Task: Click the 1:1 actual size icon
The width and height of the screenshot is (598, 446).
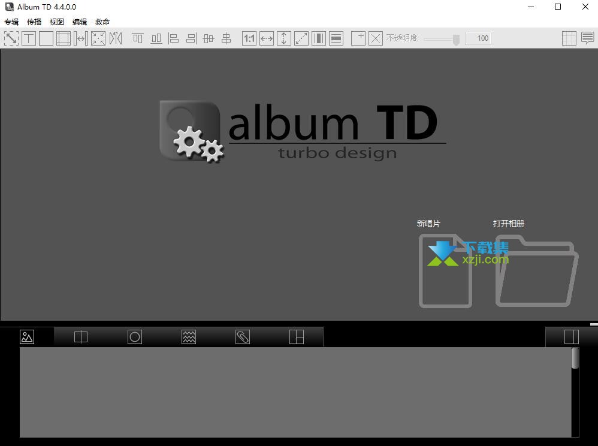Action: (x=249, y=38)
